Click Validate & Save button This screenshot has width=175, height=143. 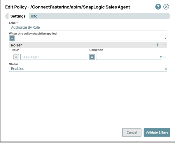[x=157, y=132]
